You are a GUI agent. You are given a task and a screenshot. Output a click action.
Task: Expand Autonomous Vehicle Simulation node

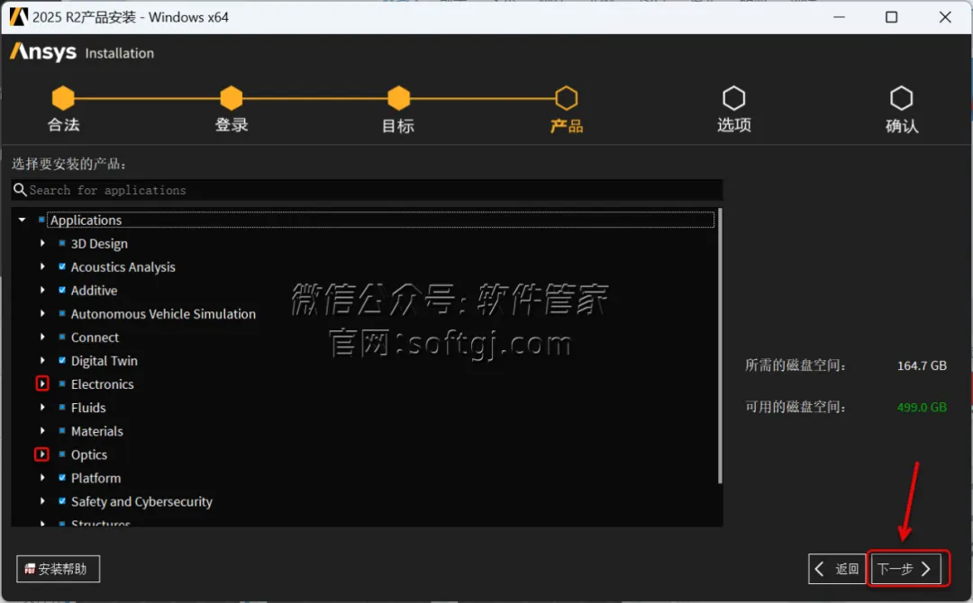(42, 313)
